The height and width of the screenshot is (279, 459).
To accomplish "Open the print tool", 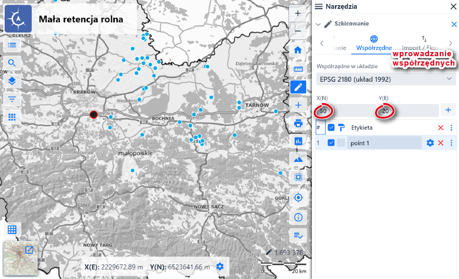I will [298, 123].
